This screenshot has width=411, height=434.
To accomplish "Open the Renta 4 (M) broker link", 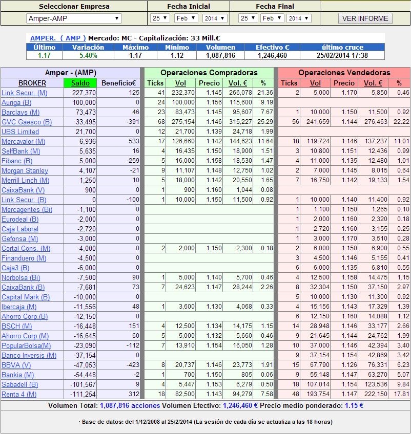I will pyautogui.click(x=19, y=394).
